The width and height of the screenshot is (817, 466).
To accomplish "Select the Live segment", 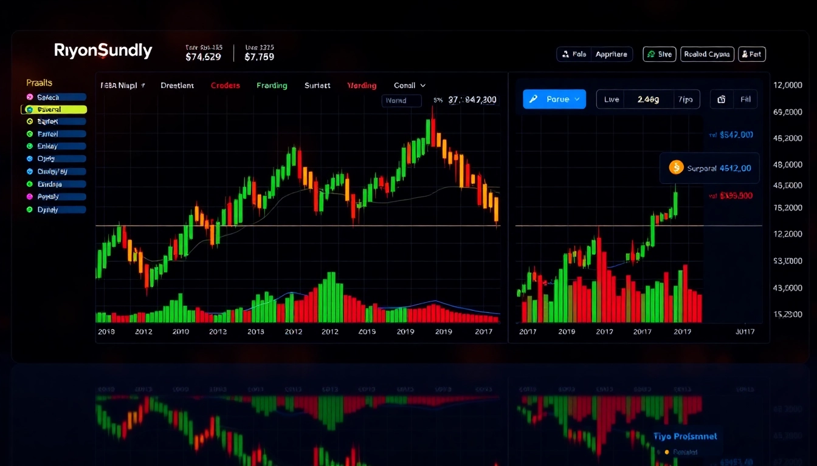I will tap(611, 100).
